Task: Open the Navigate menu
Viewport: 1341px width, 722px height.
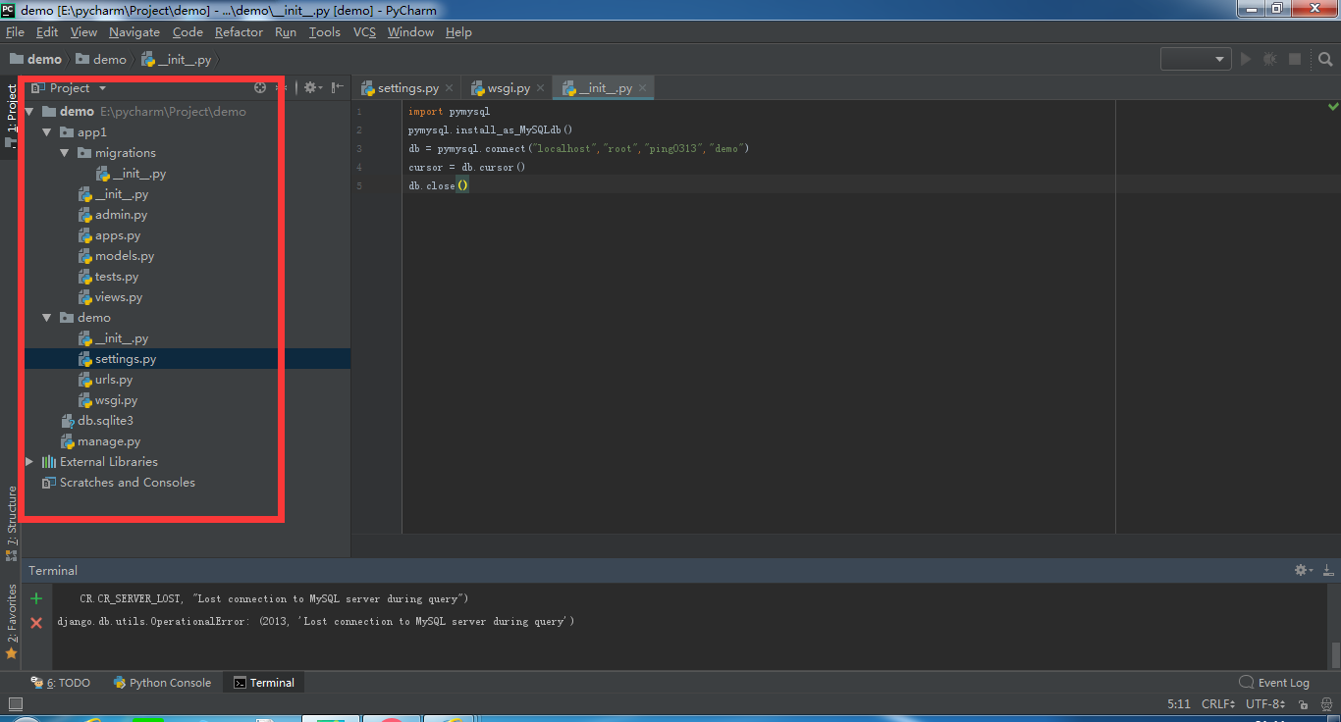Action: pos(134,32)
